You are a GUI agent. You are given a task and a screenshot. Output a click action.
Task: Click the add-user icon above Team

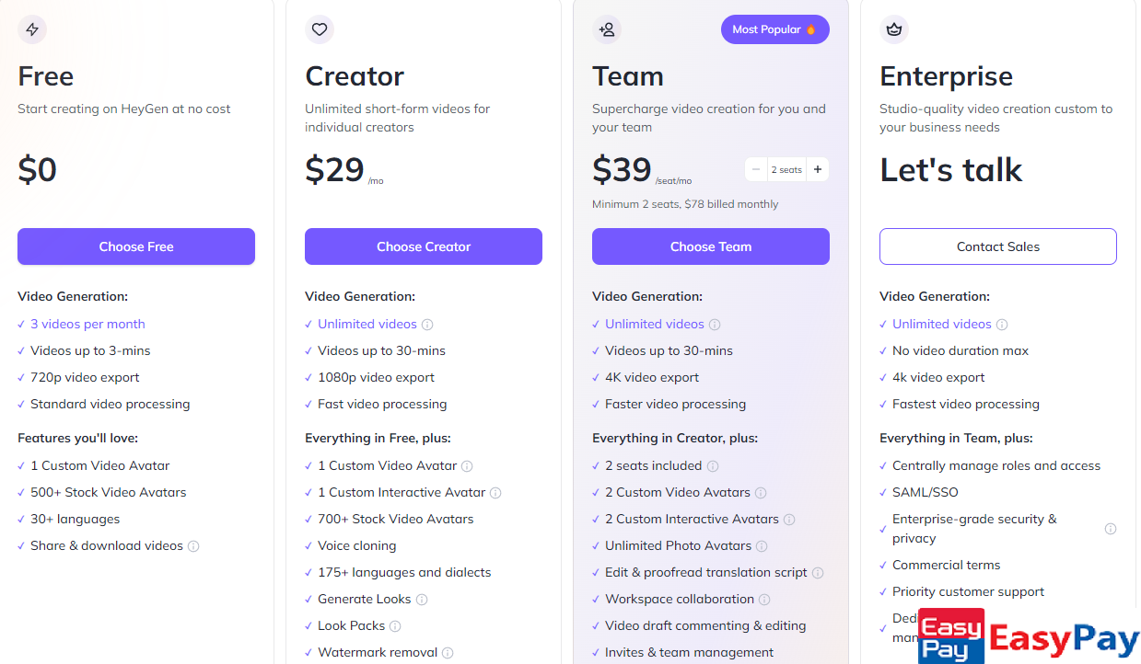click(x=607, y=29)
